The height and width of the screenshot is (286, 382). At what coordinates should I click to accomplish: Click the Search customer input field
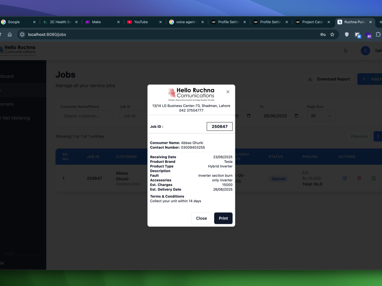click(x=86, y=116)
